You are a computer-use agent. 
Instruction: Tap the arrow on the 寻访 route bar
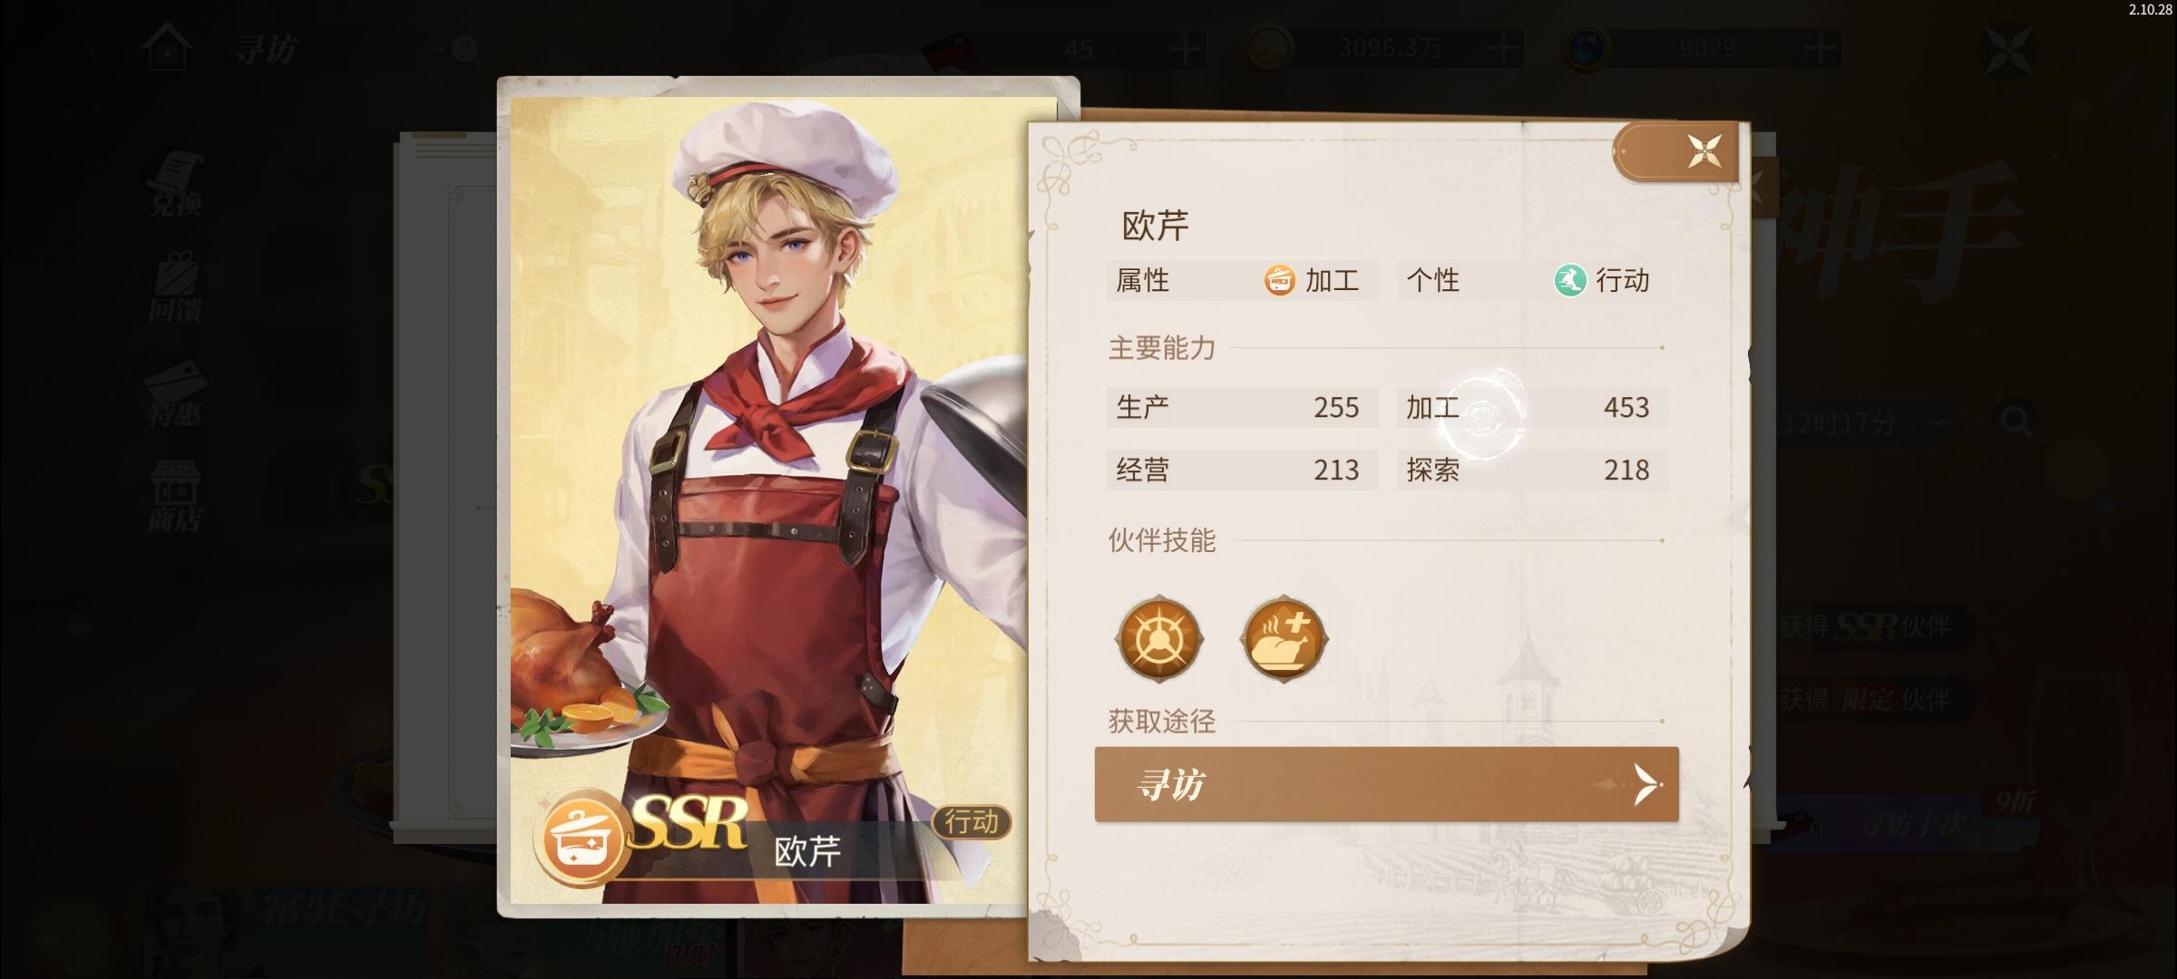tap(1647, 784)
